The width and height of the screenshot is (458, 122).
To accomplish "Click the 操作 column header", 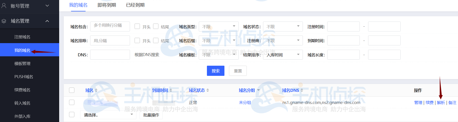I will [x=418, y=90].
